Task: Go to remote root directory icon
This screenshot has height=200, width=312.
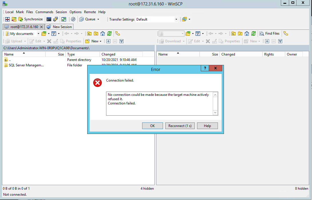Action: [240, 34]
